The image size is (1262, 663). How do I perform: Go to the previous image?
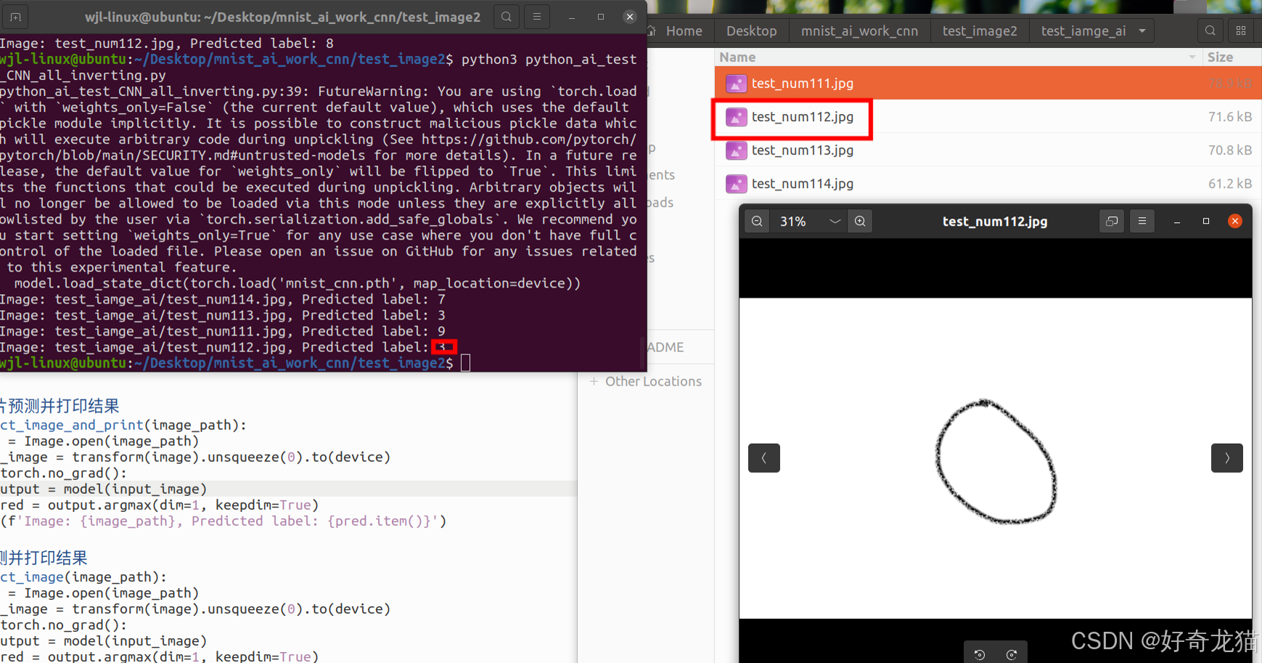764,458
